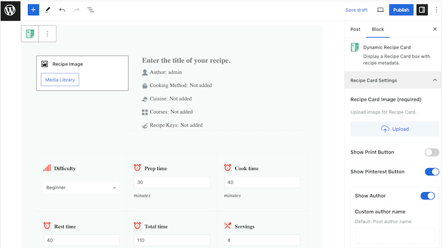Click the Cuisine dish icon
This screenshot has width=442, height=248.
point(144,99)
